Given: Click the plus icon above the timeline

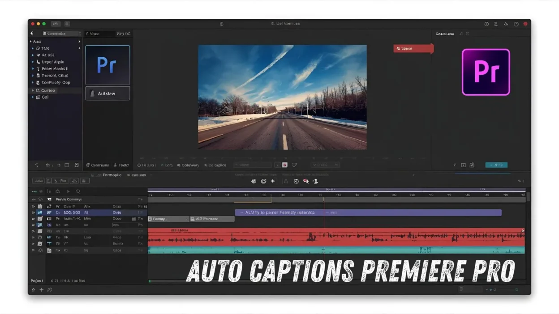Looking at the screenshot, I should pyautogui.click(x=272, y=181).
